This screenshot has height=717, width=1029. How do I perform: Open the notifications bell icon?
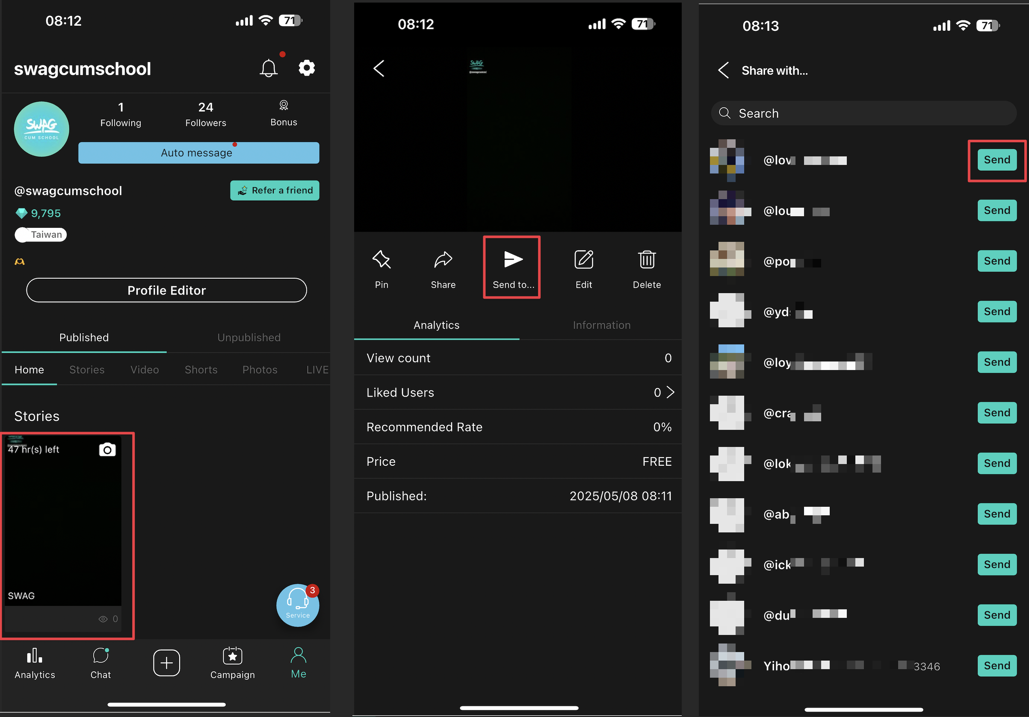click(x=269, y=68)
